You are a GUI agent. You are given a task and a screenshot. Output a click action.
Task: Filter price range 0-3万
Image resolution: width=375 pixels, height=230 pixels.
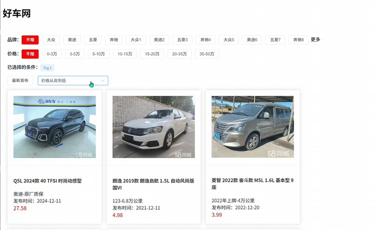(52, 54)
